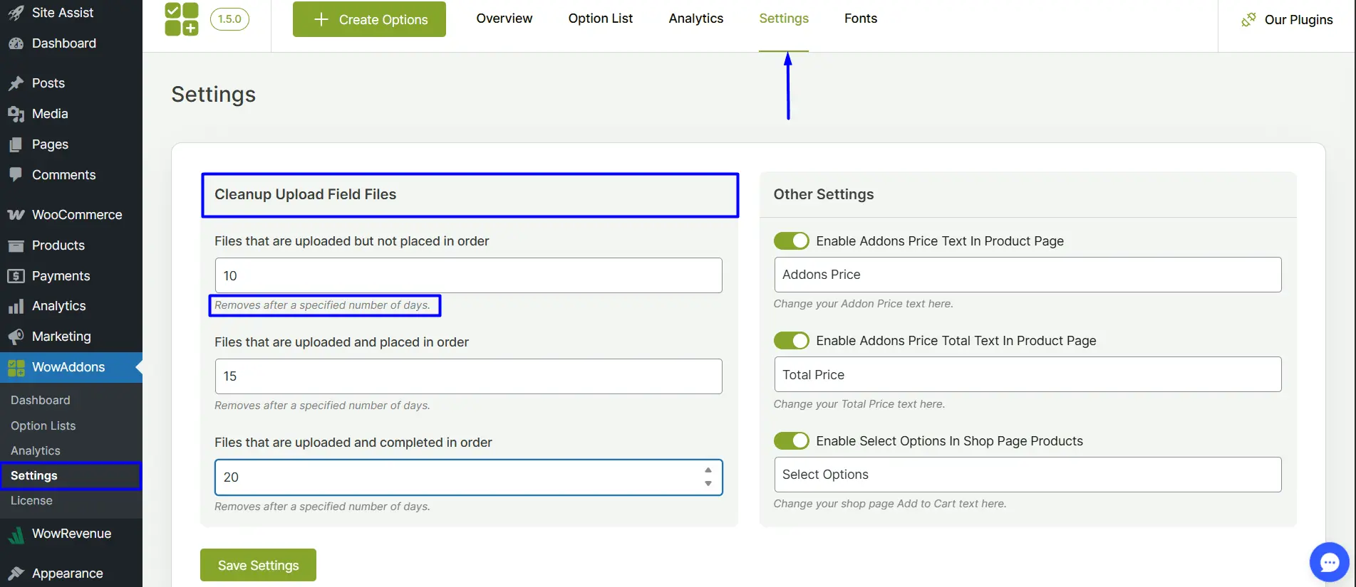The image size is (1356, 587).
Task: Toggle Enable Addons Price Total Text
Action: [791, 341]
